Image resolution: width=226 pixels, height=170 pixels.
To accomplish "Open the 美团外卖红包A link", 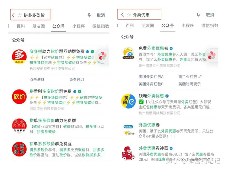I will click(151, 76).
